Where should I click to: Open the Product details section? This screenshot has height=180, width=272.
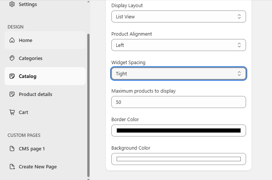coord(45,94)
